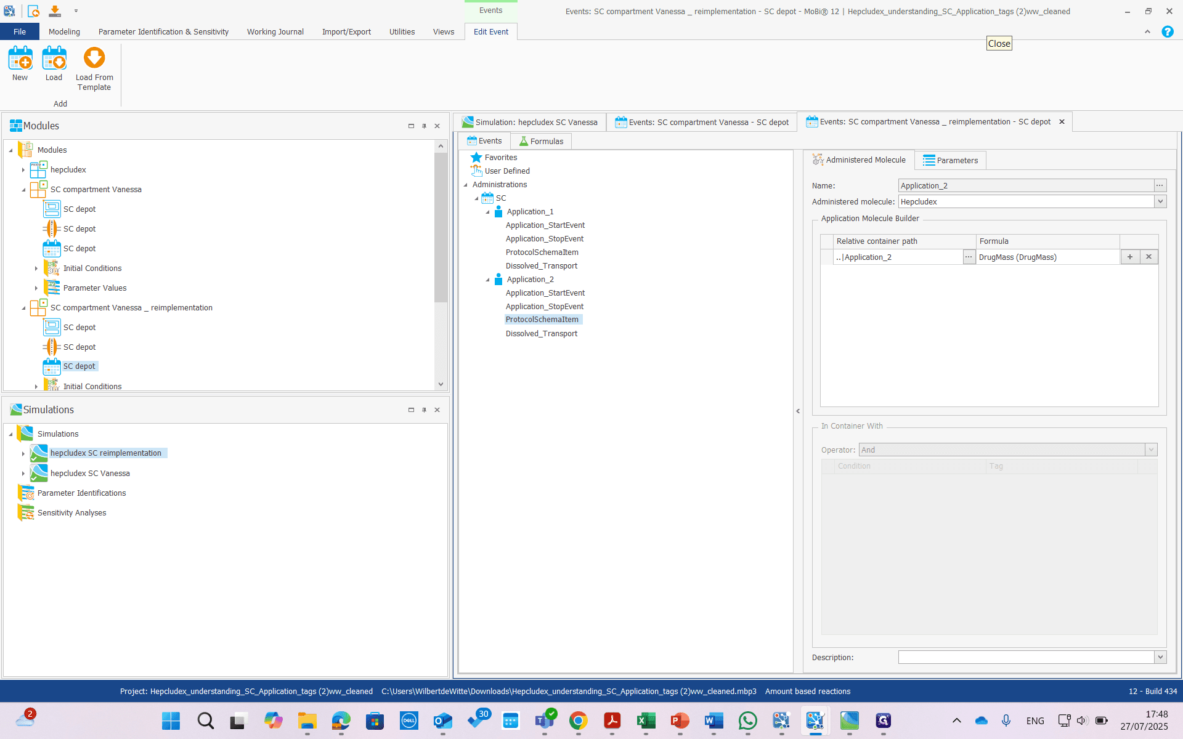Click the Name input field Application_2
This screenshot has width=1183, height=739.
click(1025, 185)
